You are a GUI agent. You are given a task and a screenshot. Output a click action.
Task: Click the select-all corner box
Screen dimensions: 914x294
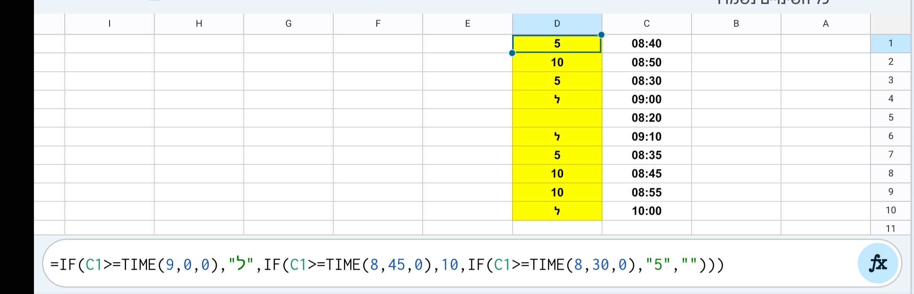coord(891,24)
